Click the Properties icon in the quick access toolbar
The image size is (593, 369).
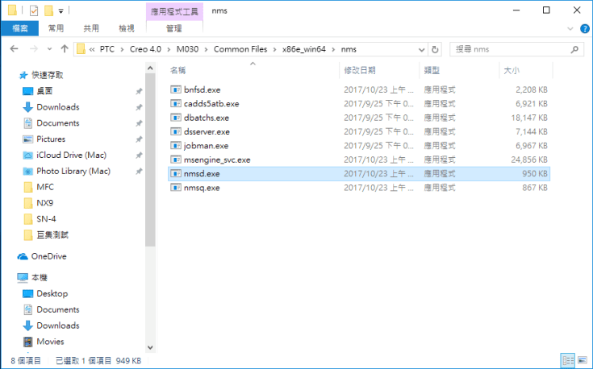tap(33, 10)
